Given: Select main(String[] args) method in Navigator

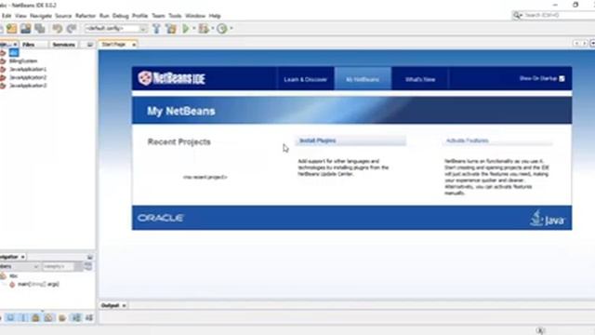Looking at the screenshot, I should 38,284.
